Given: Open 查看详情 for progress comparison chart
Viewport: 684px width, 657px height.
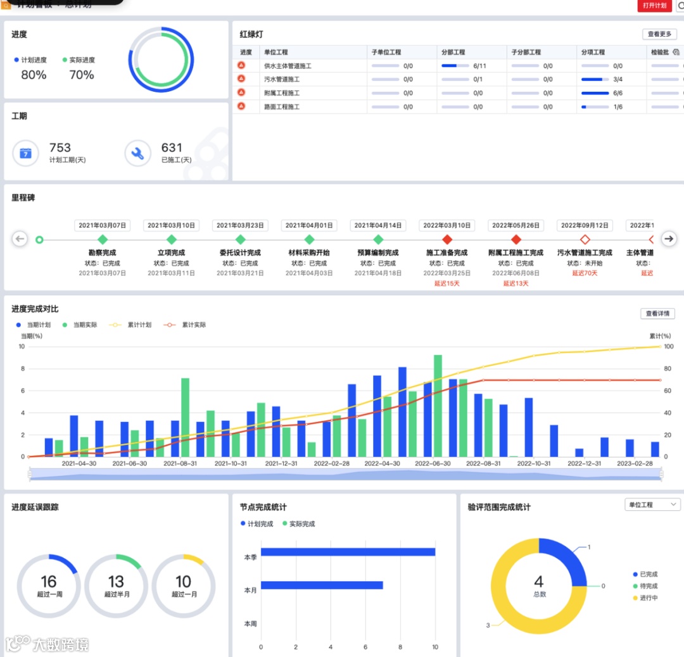Looking at the screenshot, I should tap(657, 313).
